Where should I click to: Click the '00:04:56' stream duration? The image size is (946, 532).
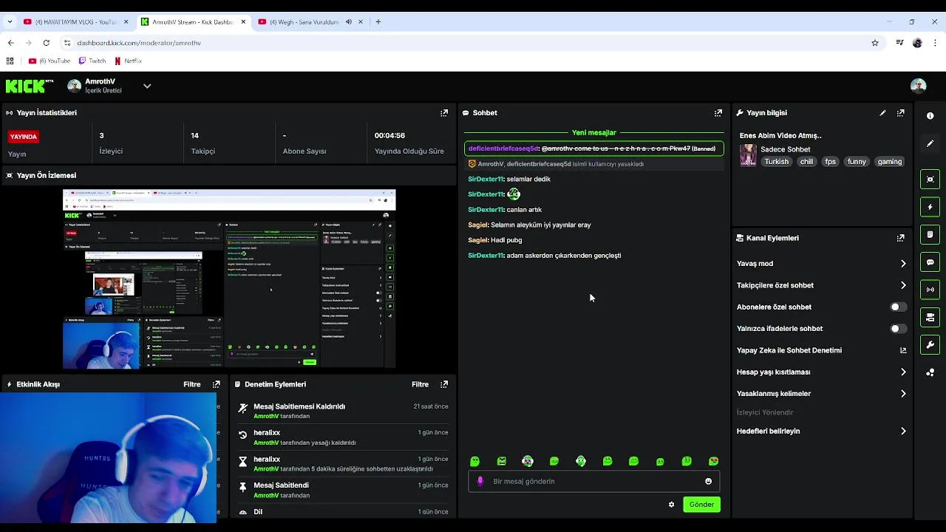point(389,136)
